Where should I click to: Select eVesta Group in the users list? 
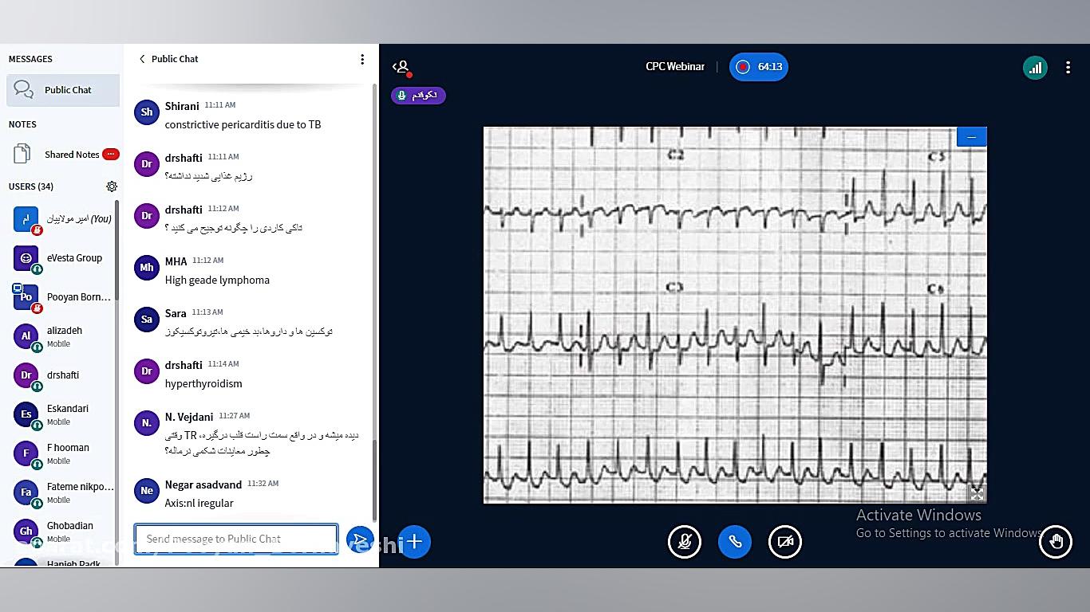pos(63,258)
